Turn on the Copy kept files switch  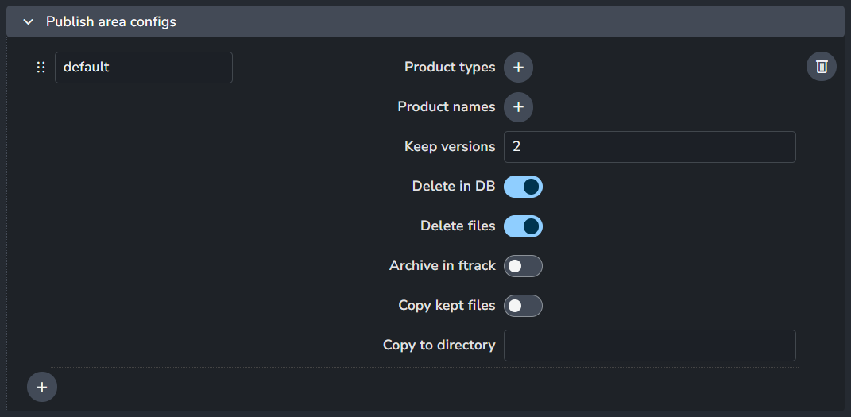pos(523,306)
